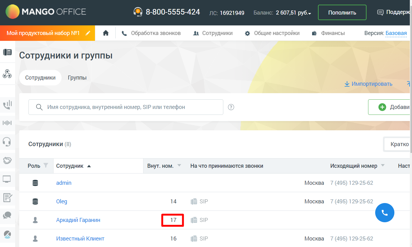Open the notes form sidebar icon
The image size is (412, 247).
click(7, 197)
